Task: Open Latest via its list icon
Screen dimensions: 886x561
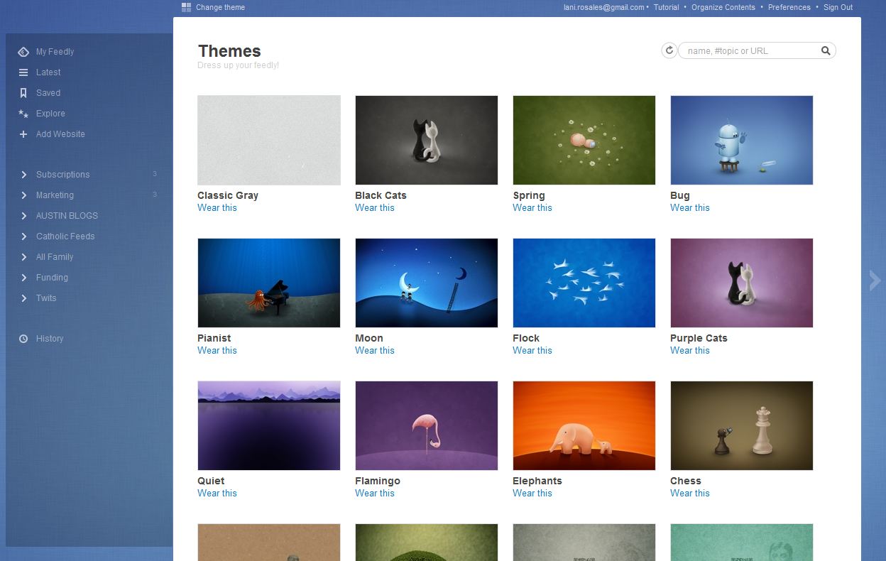Action: coord(23,72)
